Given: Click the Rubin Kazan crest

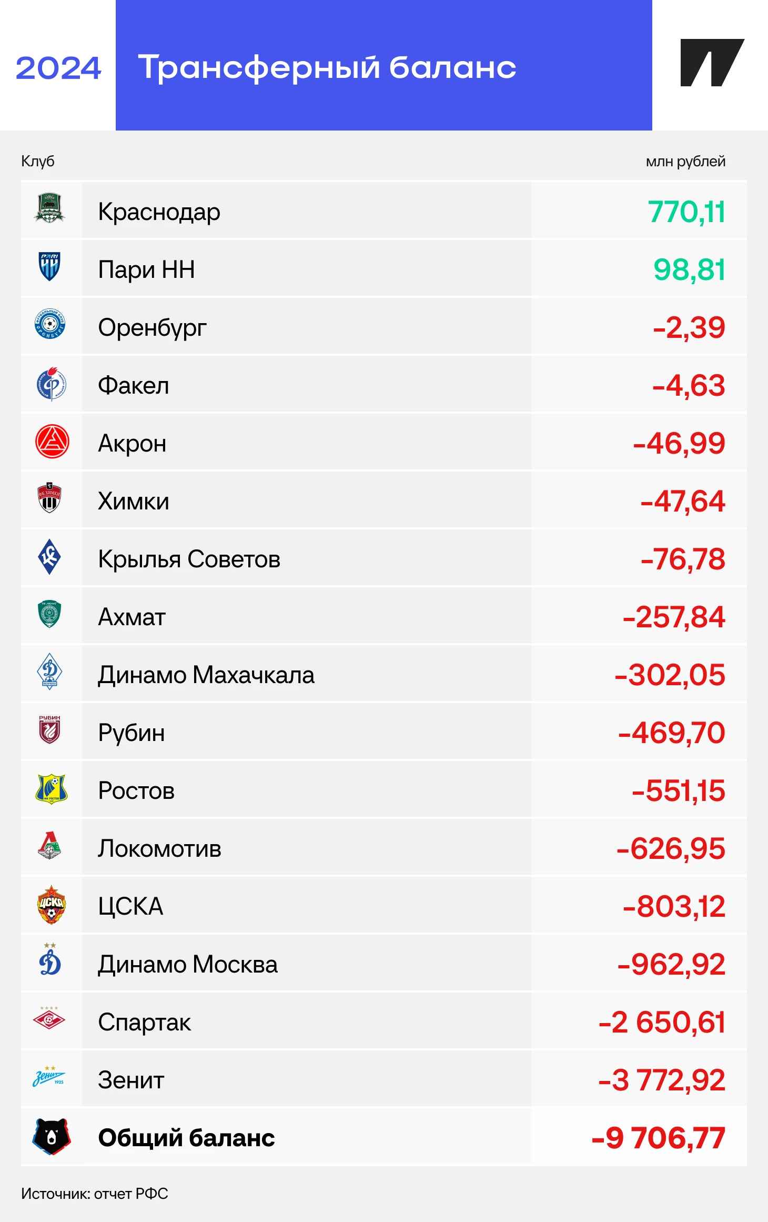Looking at the screenshot, I should tap(49, 729).
